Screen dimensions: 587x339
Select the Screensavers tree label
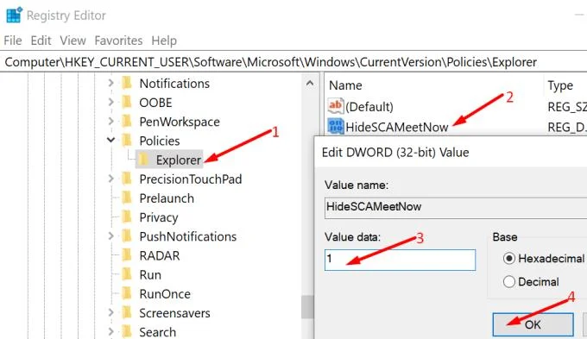click(174, 313)
